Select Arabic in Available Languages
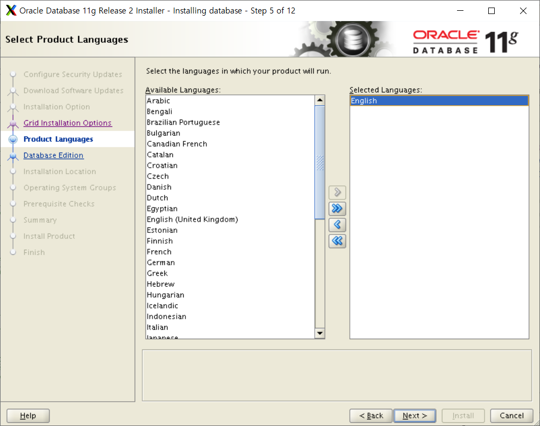Viewport: 540px width, 426px height. [230, 101]
